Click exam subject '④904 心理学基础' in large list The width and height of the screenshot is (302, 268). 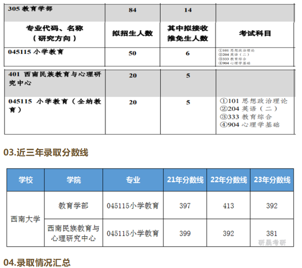coord(250,125)
